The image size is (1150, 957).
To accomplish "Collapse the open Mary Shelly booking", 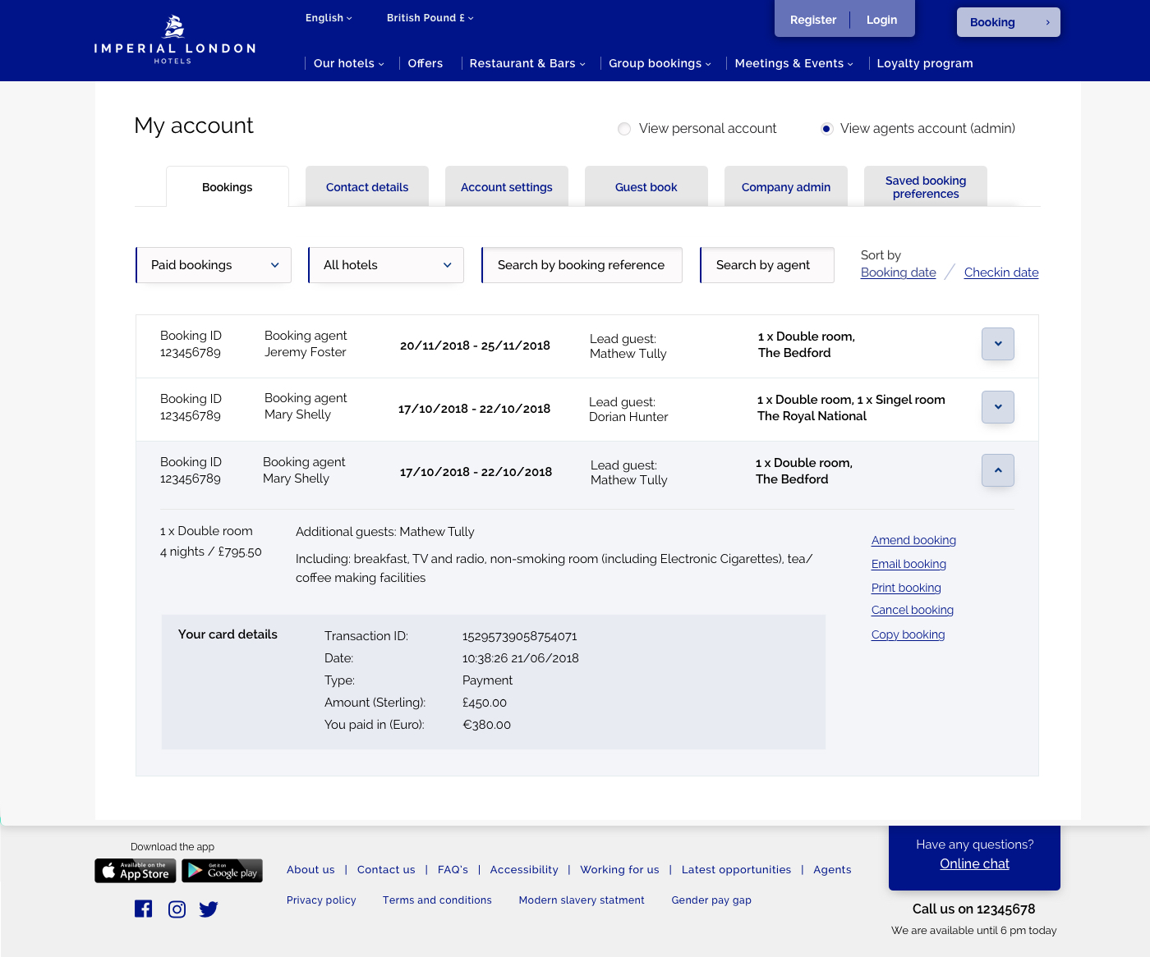I will click(x=997, y=470).
